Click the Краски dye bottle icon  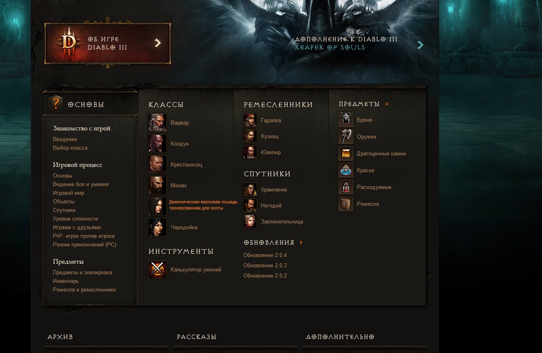(x=346, y=170)
